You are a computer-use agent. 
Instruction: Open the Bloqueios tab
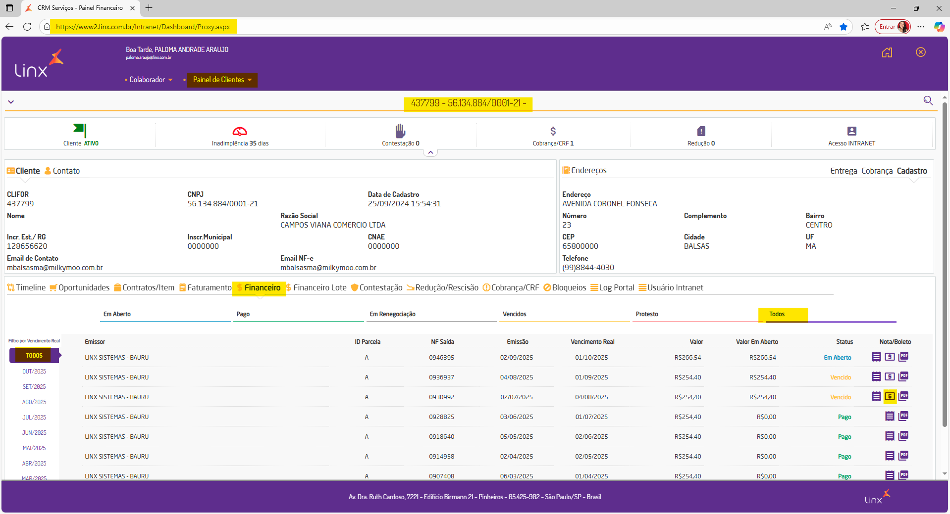tap(565, 287)
